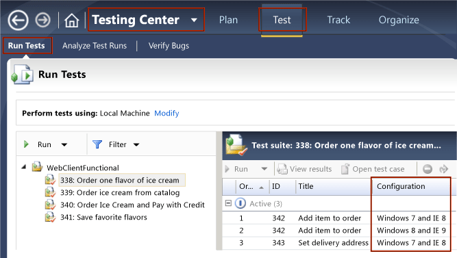Image resolution: width=457 pixels, height=258 pixels.
Task: Open the Run dropdown arrow in suite pane
Action: 64,144
